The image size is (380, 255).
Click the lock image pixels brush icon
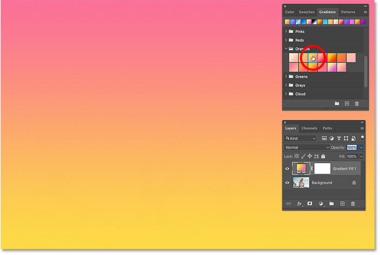pos(303,156)
